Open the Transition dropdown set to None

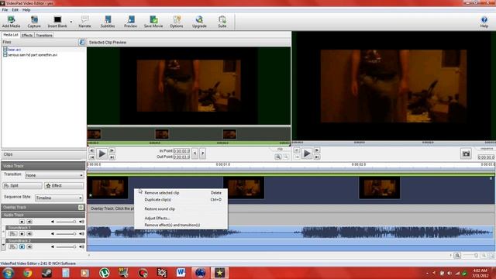click(54, 175)
